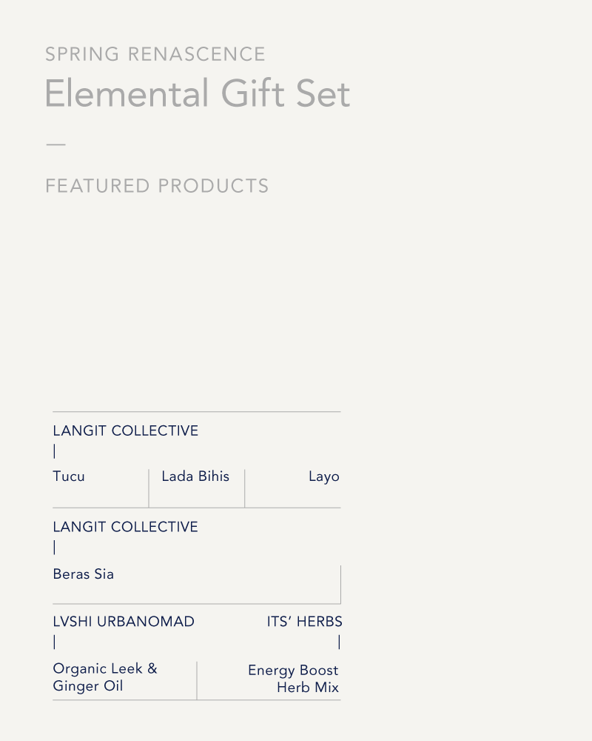The width and height of the screenshot is (592, 741).
Task: Select Organic Leek & Ginger Oil
Action: pyautogui.click(x=105, y=677)
